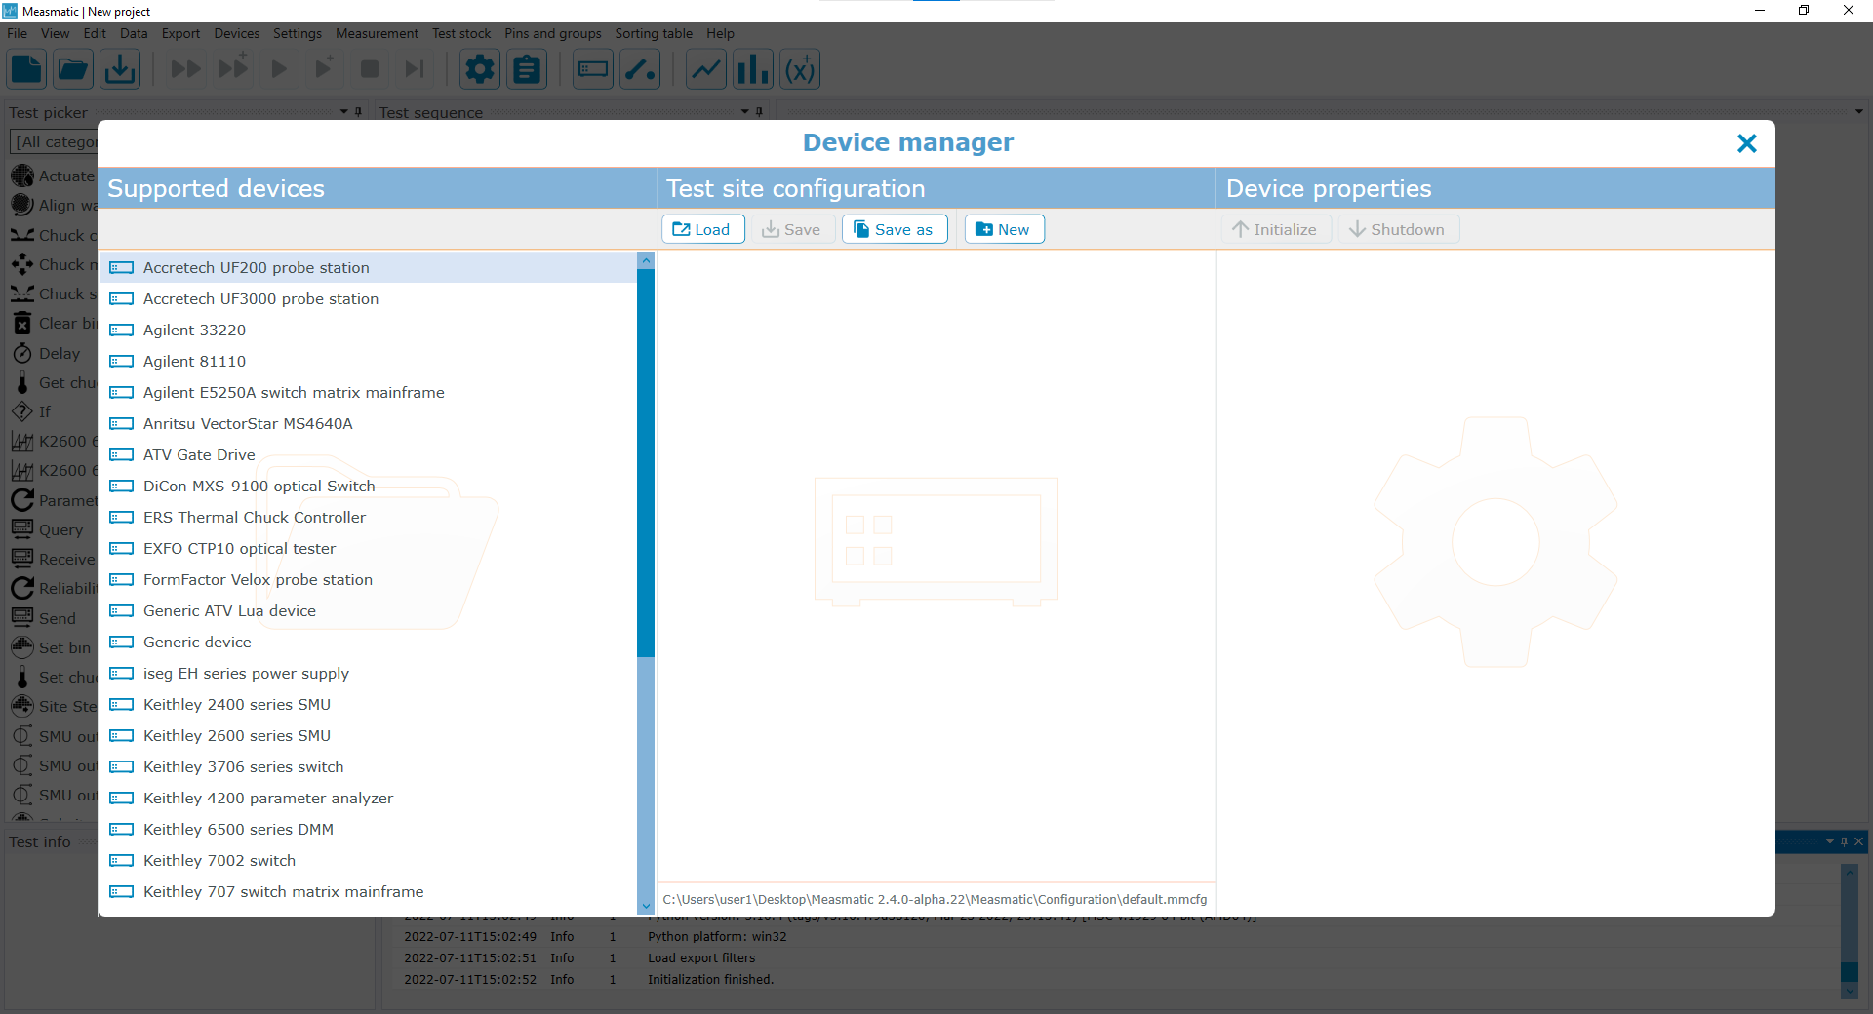The width and height of the screenshot is (1873, 1014).
Task: Select Agilent 33220 device
Action: click(x=368, y=330)
